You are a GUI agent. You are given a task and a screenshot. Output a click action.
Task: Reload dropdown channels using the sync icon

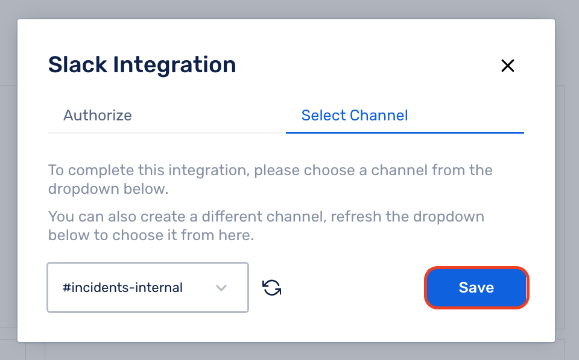[x=272, y=287]
